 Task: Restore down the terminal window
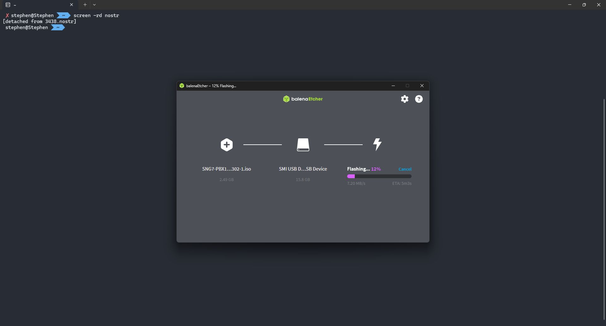[x=584, y=5]
